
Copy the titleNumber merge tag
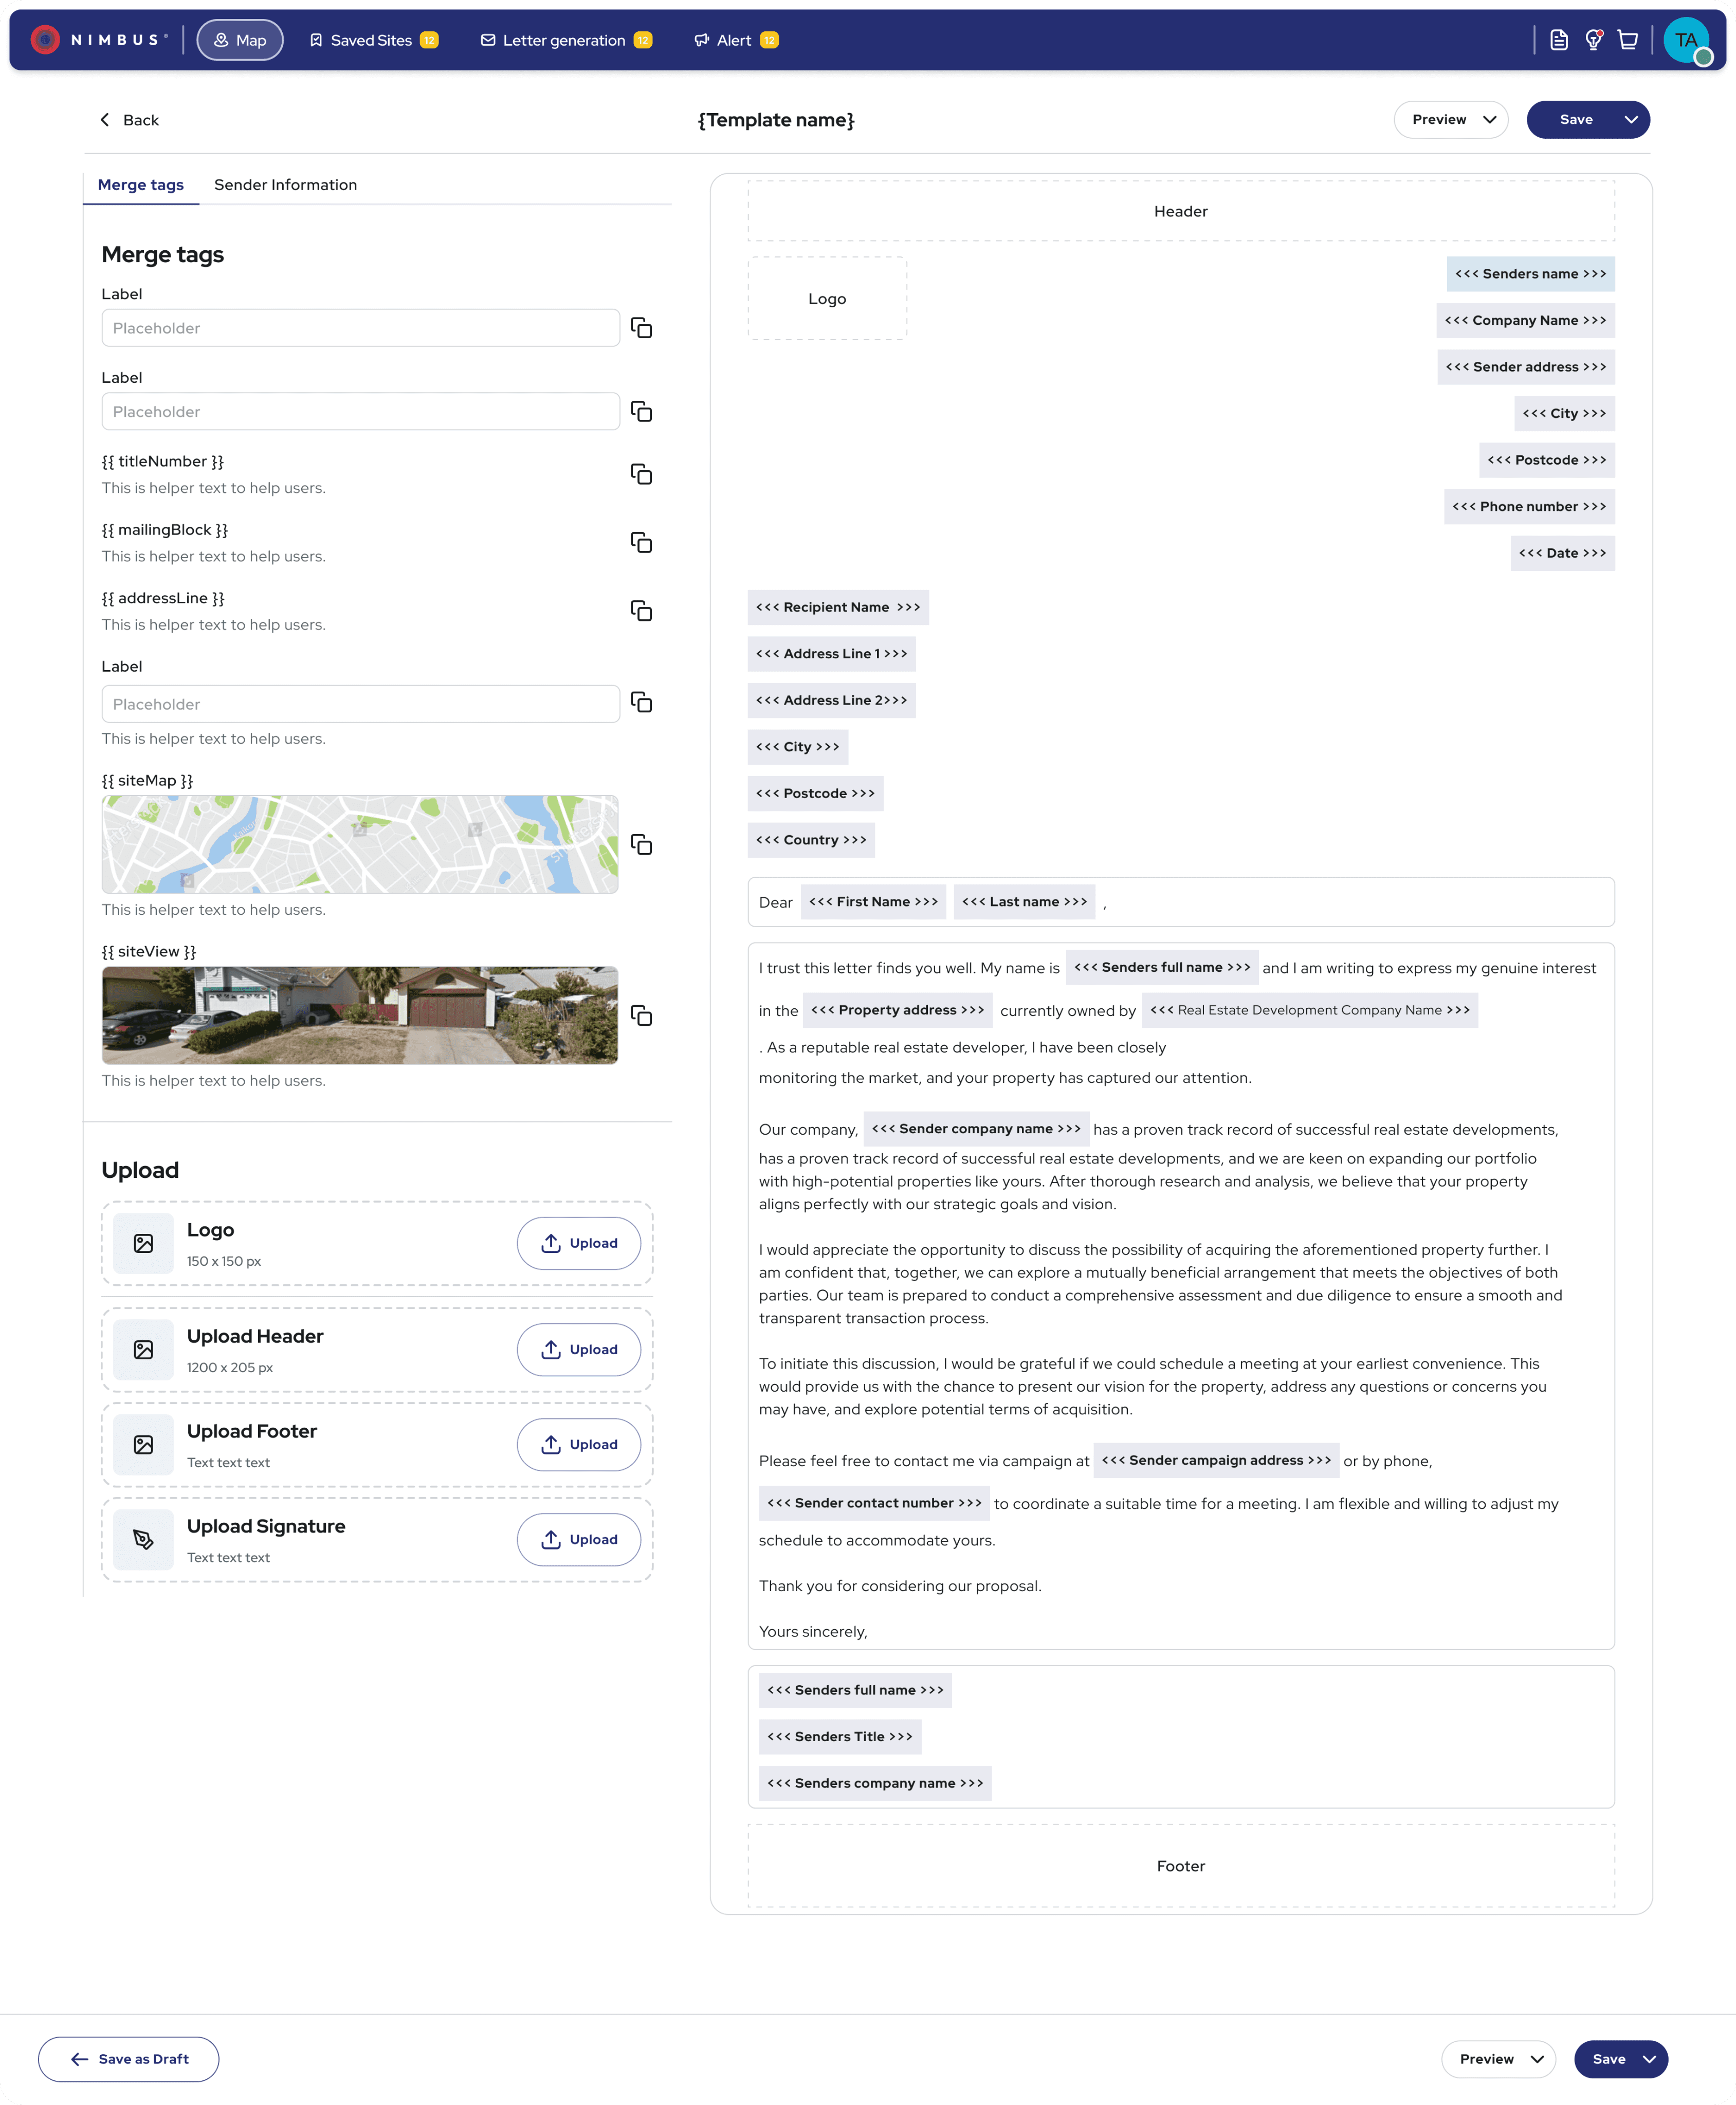point(641,474)
